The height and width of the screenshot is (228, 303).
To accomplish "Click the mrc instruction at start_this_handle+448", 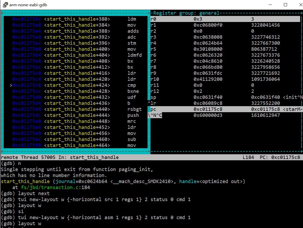I will coord(75,121).
